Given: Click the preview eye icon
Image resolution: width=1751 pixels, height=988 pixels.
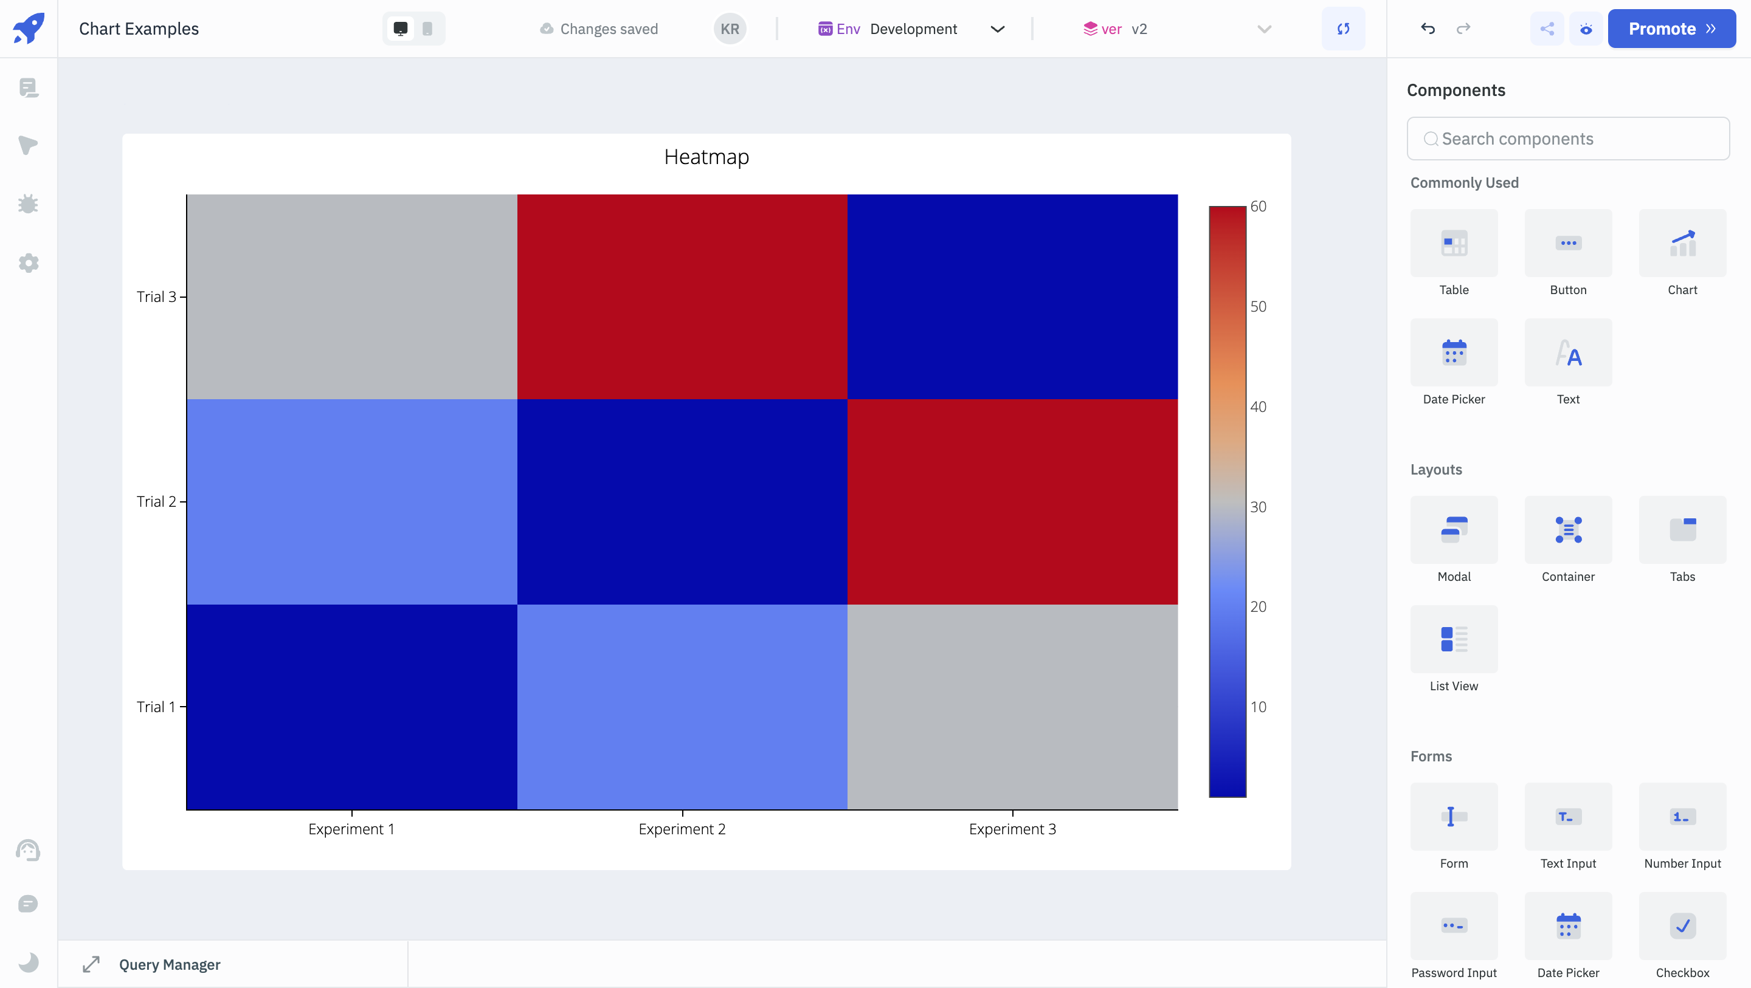Looking at the screenshot, I should pos(1586,29).
